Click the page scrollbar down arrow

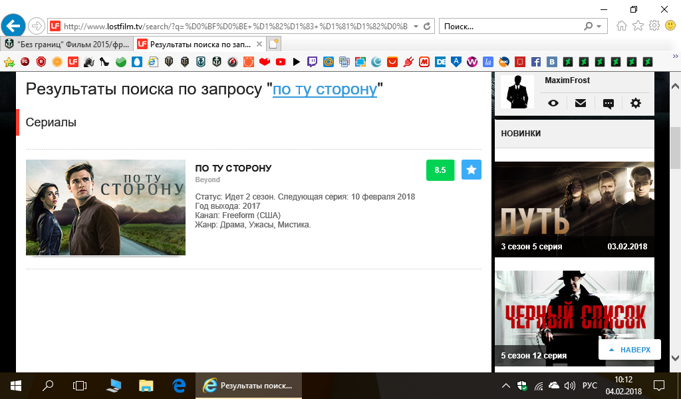[x=675, y=358]
